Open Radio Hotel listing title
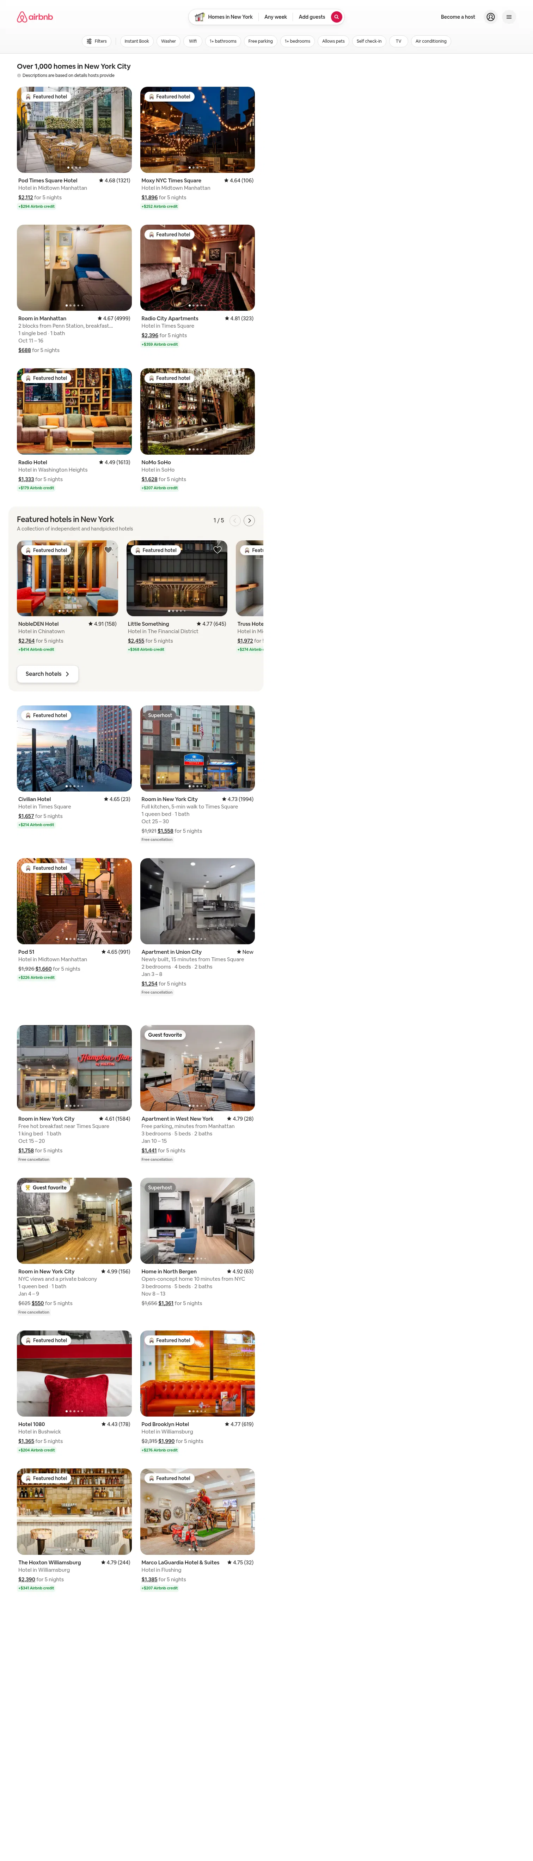 coord(32,462)
